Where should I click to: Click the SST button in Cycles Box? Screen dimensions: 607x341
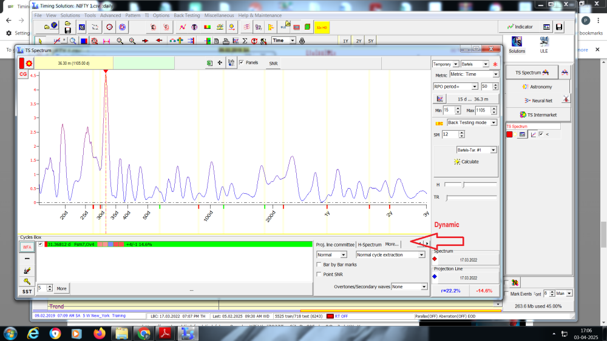point(27,291)
